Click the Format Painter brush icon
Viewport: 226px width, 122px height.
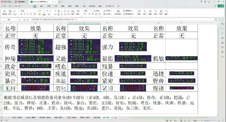[x=5, y=11]
